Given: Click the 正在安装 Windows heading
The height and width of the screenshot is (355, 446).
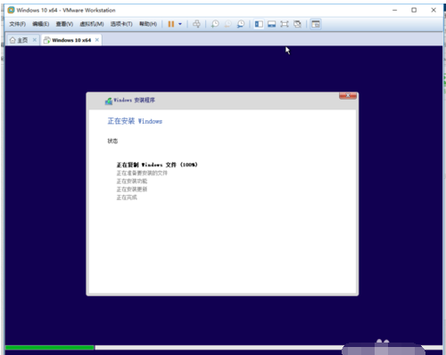Looking at the screenshot, I should pyautogui.click(x=135, y=121).
